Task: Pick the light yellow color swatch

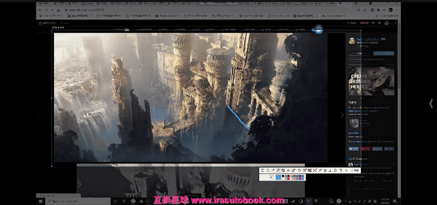Action: click(x=291, y=179)
